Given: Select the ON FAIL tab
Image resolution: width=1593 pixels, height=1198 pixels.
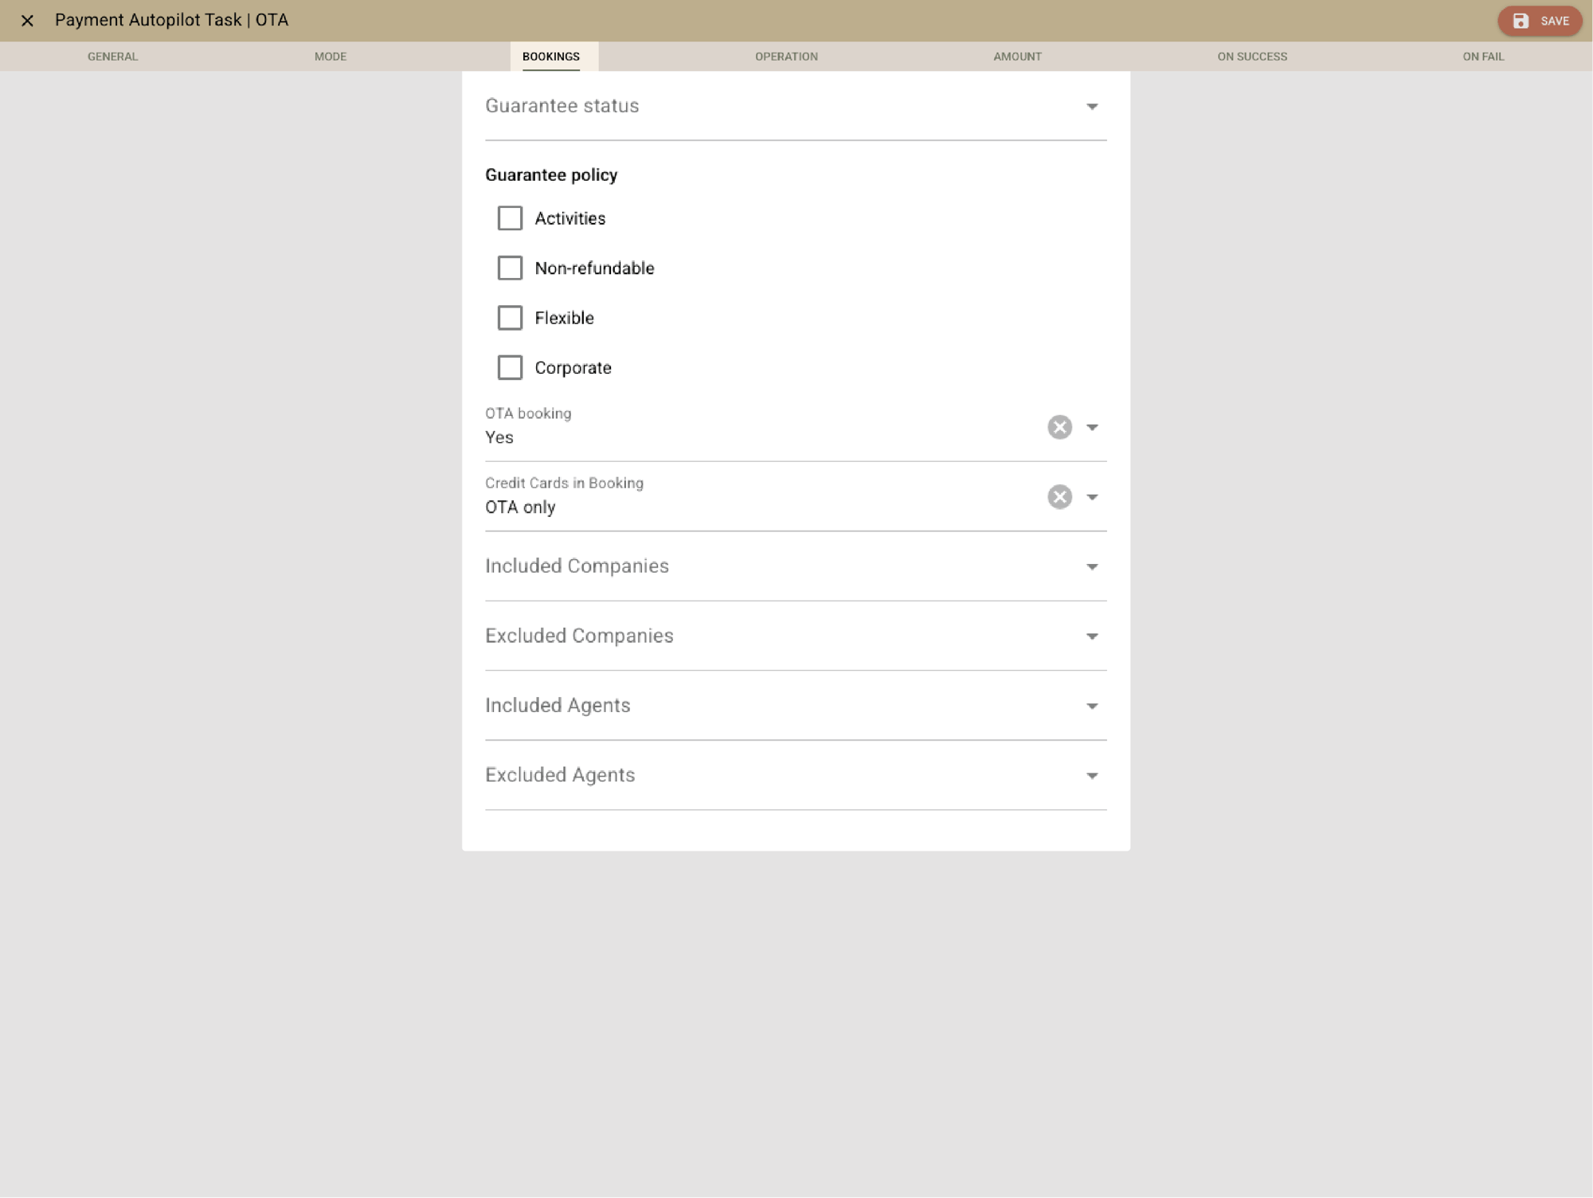Looking at the screenshot, I should tap(1483, 57).
